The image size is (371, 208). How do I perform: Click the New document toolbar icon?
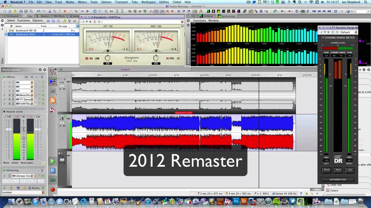click(5, 11)
